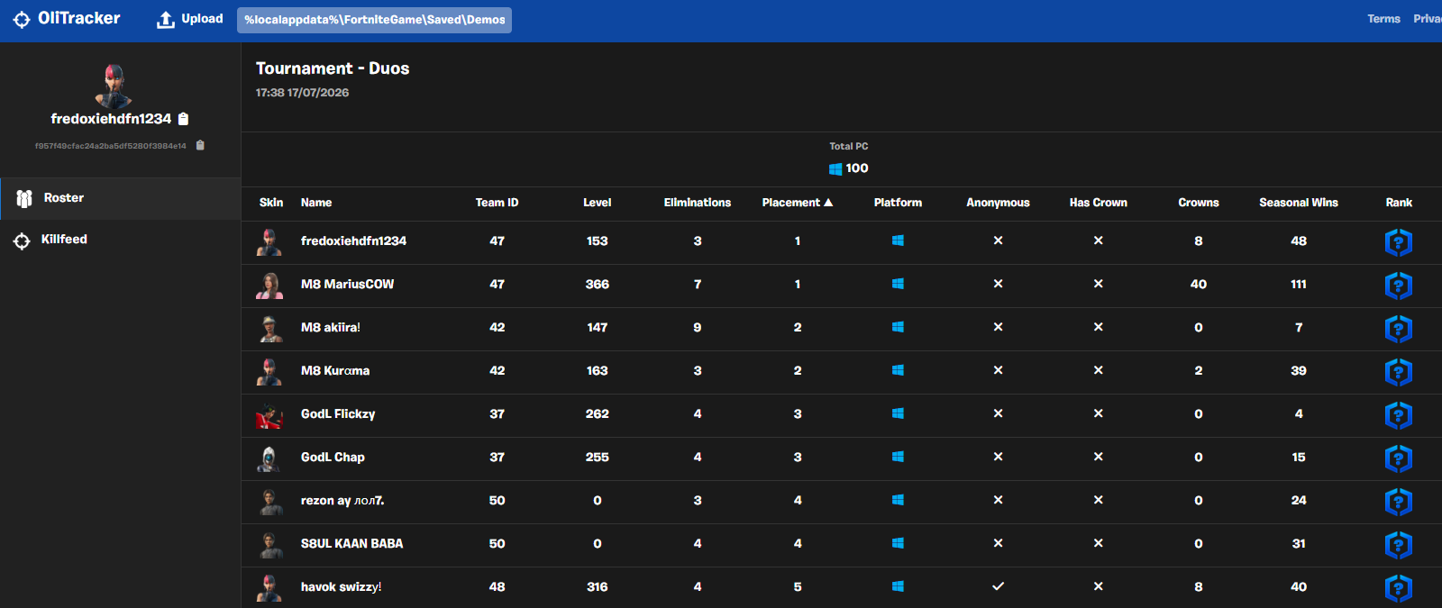Click Windows icon beside Total PC count
This screenshot has height=608, width=1442.
(x=835, y=168)
